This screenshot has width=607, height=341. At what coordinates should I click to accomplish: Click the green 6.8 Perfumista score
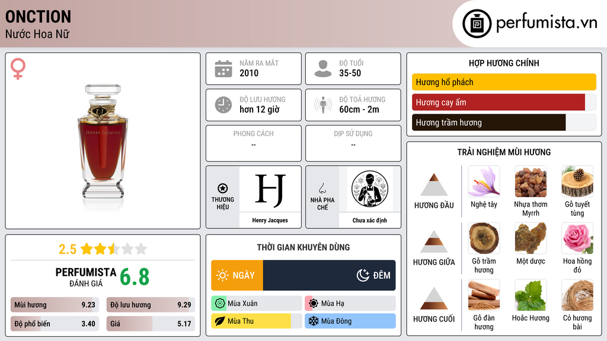tap(135, 277)
